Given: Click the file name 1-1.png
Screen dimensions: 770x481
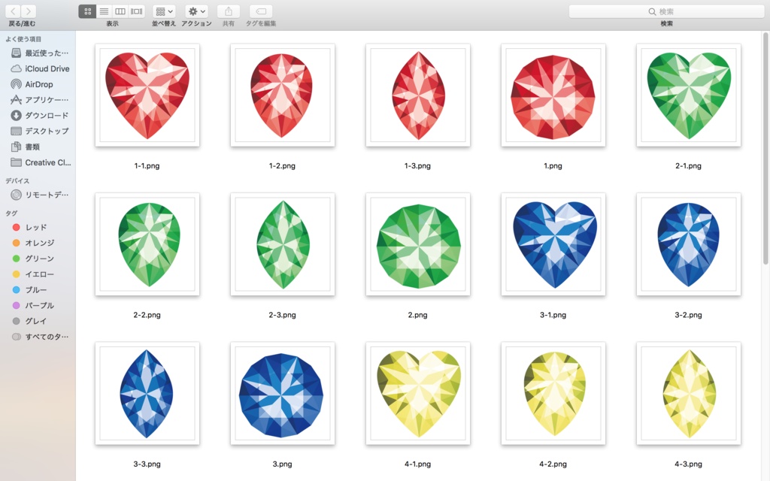Looking at the screenshot, I should pyautogui.click(x=147, y=166).
